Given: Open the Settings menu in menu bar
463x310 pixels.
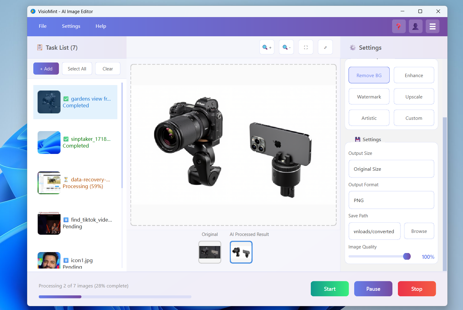Looking at the screenshot, I should [71, 26].
